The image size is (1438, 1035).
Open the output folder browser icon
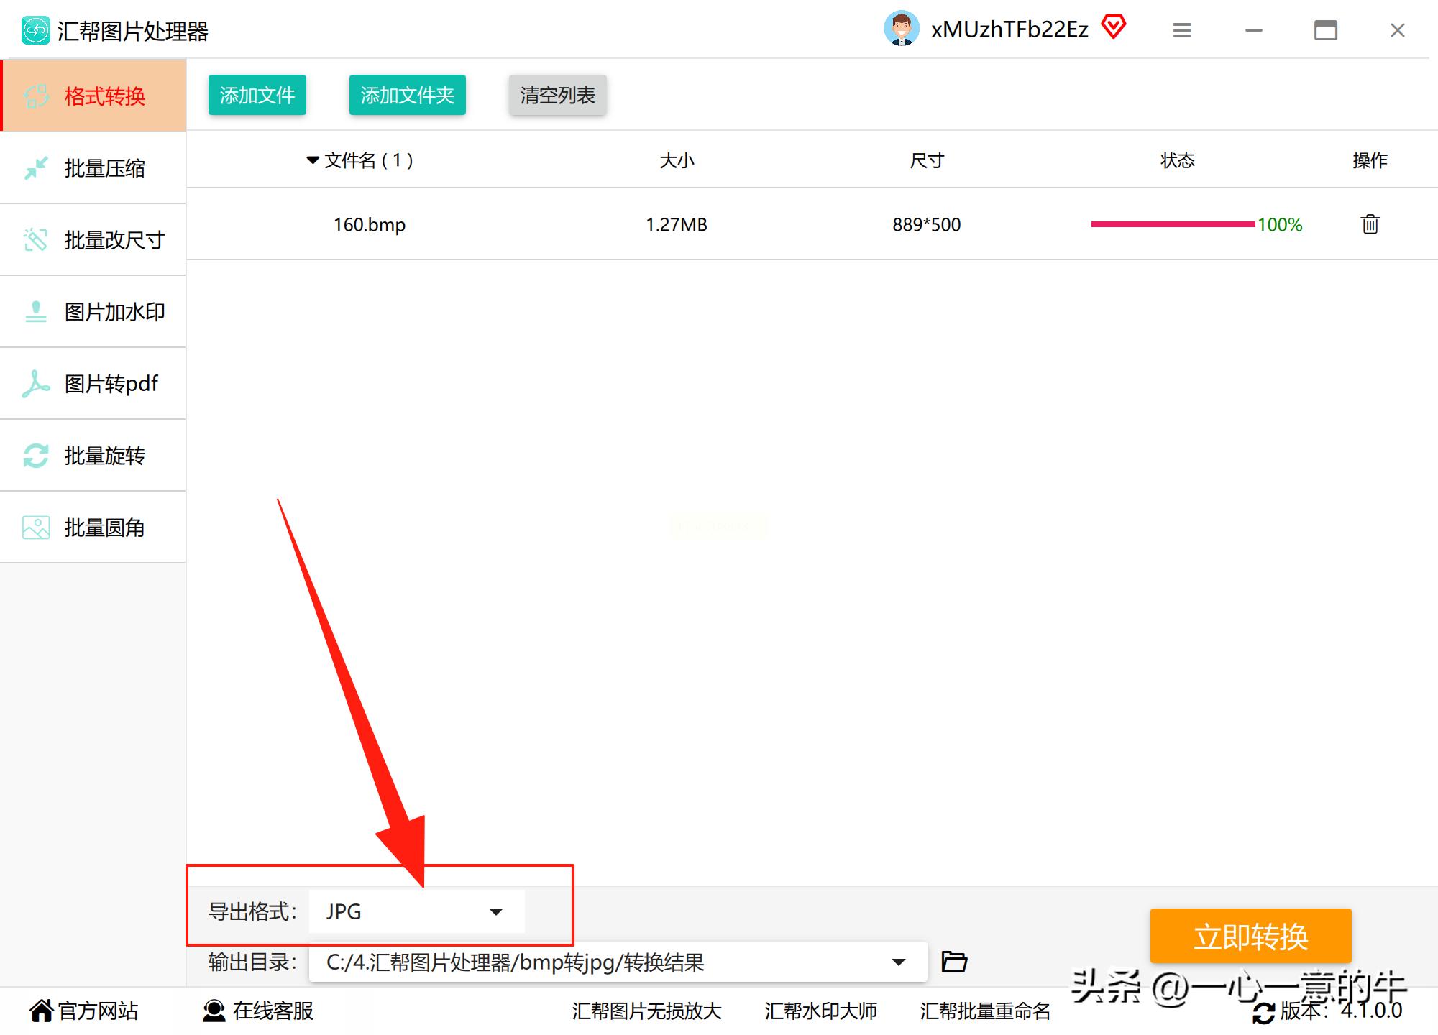953,961
